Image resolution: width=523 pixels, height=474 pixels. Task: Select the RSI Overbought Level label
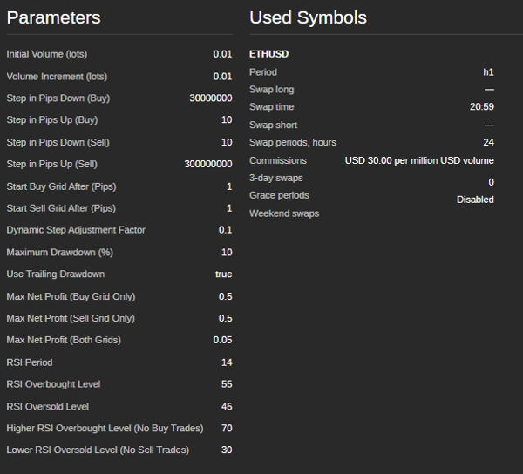(53, 384)
